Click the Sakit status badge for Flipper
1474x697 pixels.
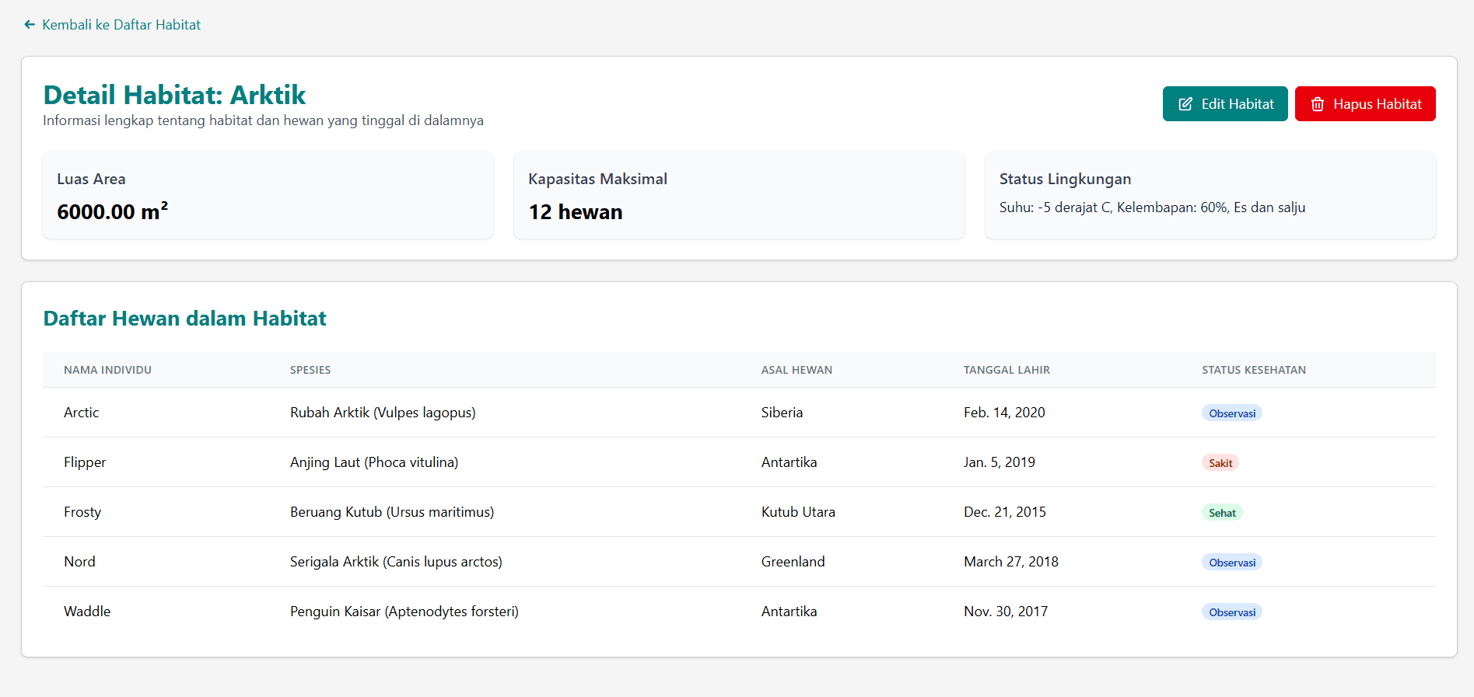pyautogui.click(x=1220, y=463)
